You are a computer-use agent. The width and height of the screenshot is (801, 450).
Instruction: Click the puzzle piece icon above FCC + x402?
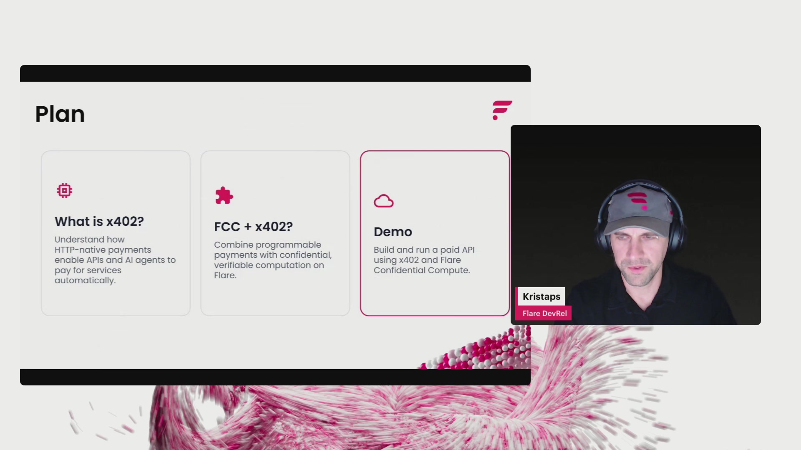pos(224,195)
